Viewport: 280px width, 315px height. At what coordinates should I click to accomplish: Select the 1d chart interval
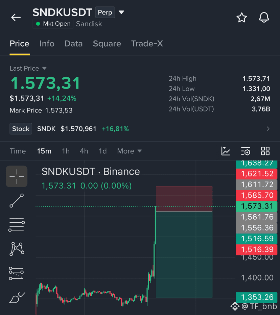click(102, 151)
